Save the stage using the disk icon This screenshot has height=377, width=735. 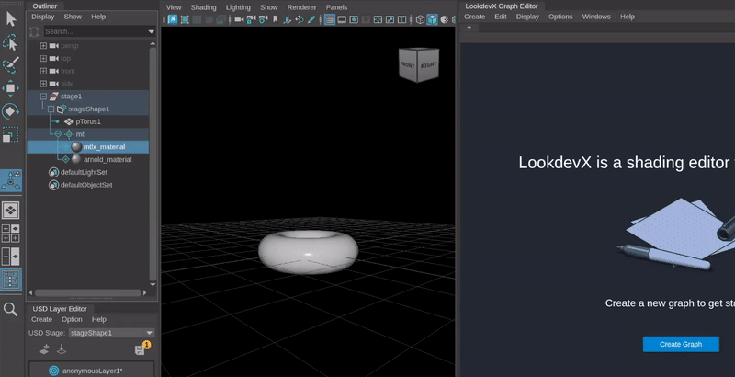click(x=140, y=350)
